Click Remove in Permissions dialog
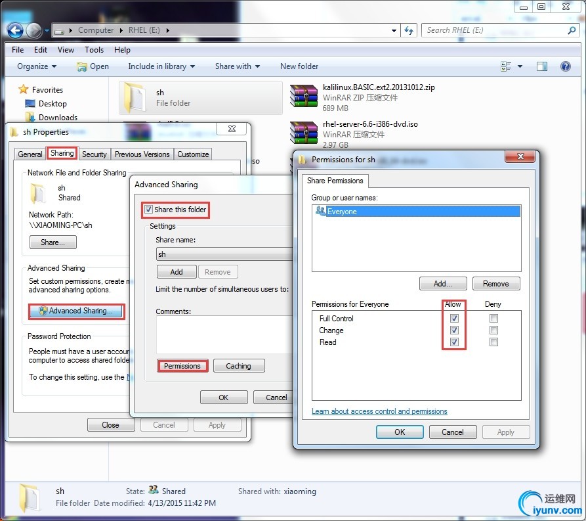586x521 pixels. pos(496,284)
